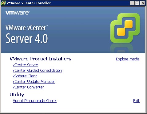Maximize the vCenter Installer window
The image size is (147, 114).
137,3
